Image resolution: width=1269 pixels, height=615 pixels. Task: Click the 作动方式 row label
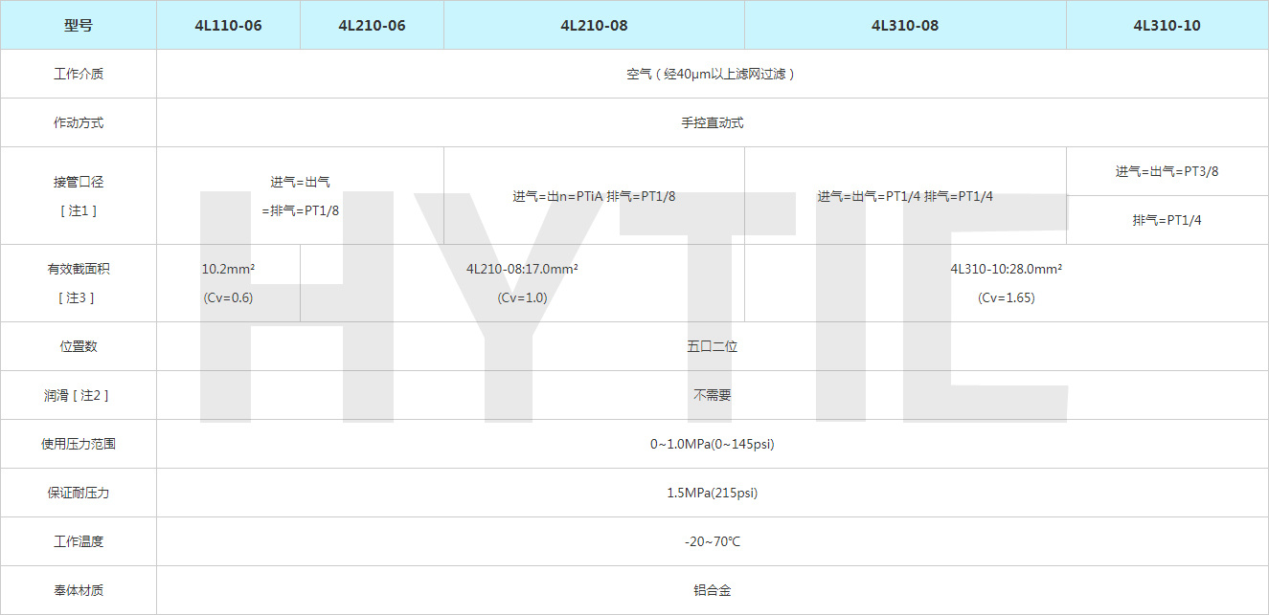pos(79,122)
